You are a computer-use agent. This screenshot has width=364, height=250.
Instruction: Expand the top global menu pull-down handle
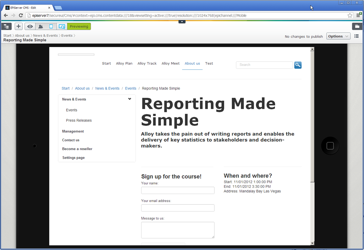click(182, 22)
